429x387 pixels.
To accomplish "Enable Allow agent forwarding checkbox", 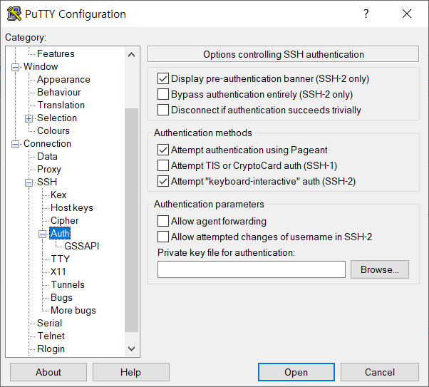I will (x=163, y=221).
